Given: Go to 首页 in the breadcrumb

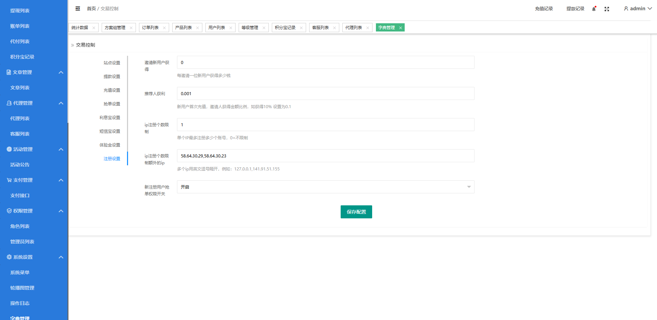Looking at the screenshot, I should 91,9.
